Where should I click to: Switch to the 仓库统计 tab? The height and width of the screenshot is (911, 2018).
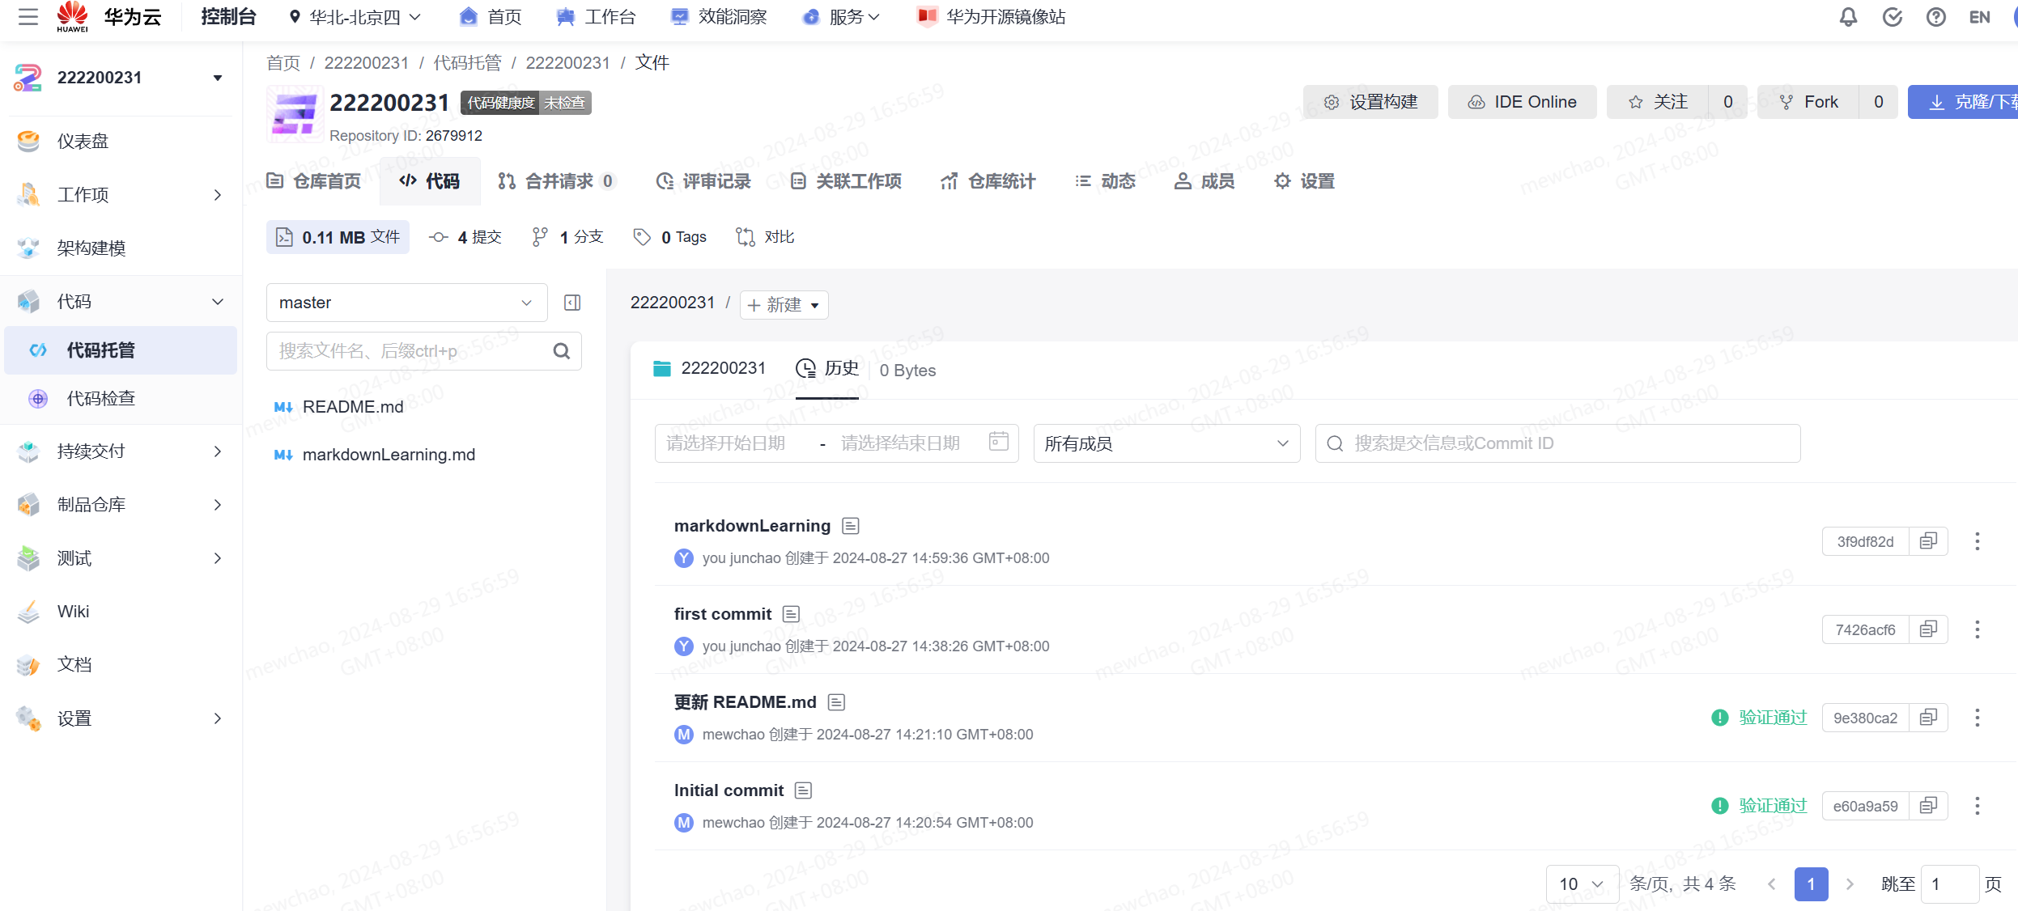tap(988, 181)
